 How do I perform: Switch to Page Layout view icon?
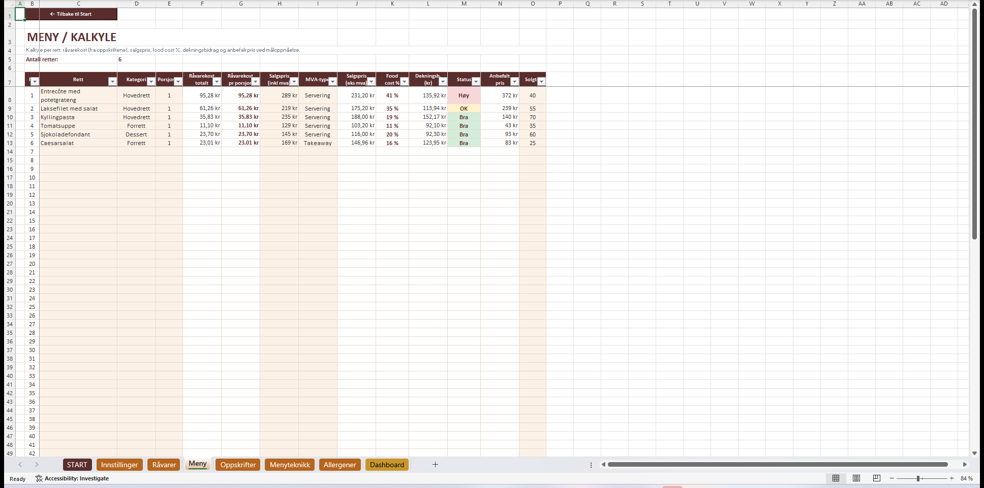pyautogui.click(x=856, y=478)
